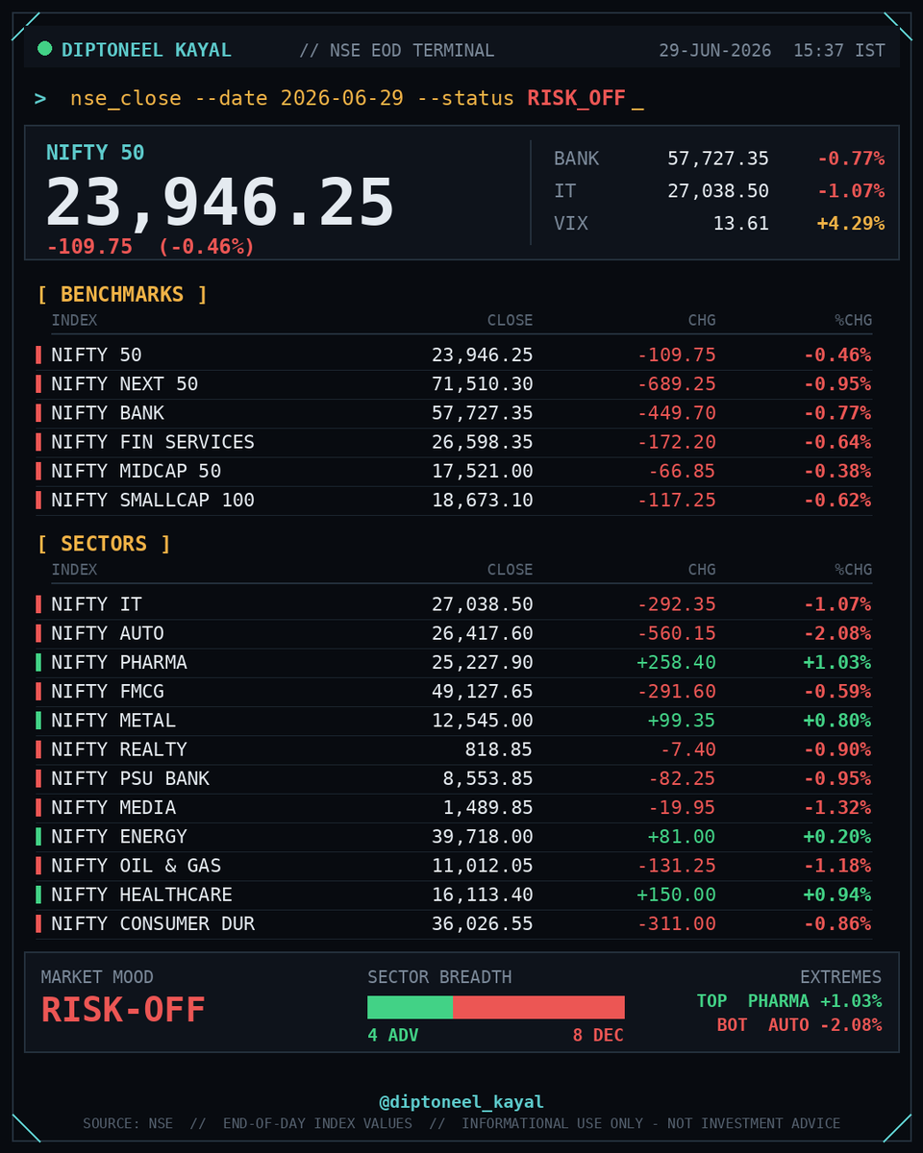Click the NIFTY HEALTHCARE percent change +0.94%
Screen dimensions: 923x1153
[x=838, y=895]
